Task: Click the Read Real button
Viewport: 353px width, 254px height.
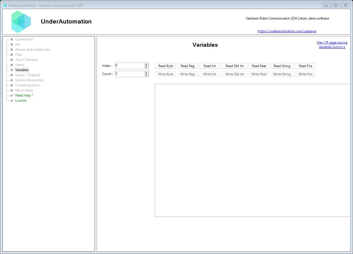Action: (259, 66)
